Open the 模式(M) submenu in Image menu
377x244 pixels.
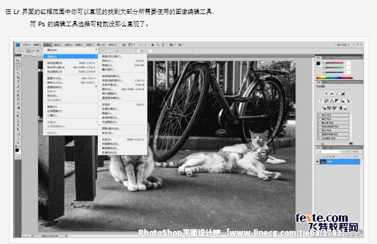click(71, 50)
